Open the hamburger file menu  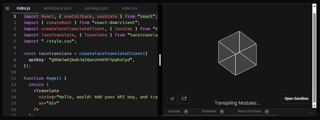point(8,8)
